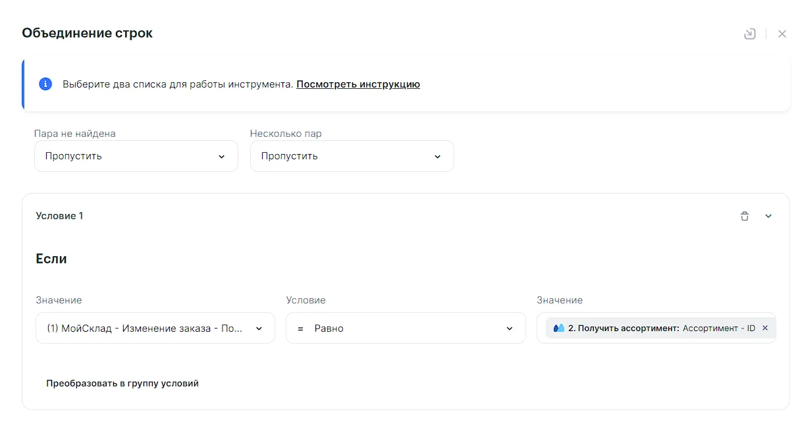Click the equals sign in condition field
800x422 pixels.
(300, 329)
